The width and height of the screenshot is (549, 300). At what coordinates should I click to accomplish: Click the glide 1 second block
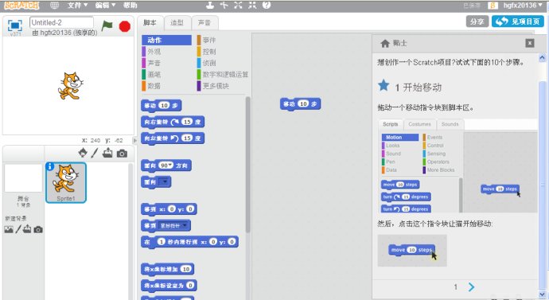tap(189, 242)
